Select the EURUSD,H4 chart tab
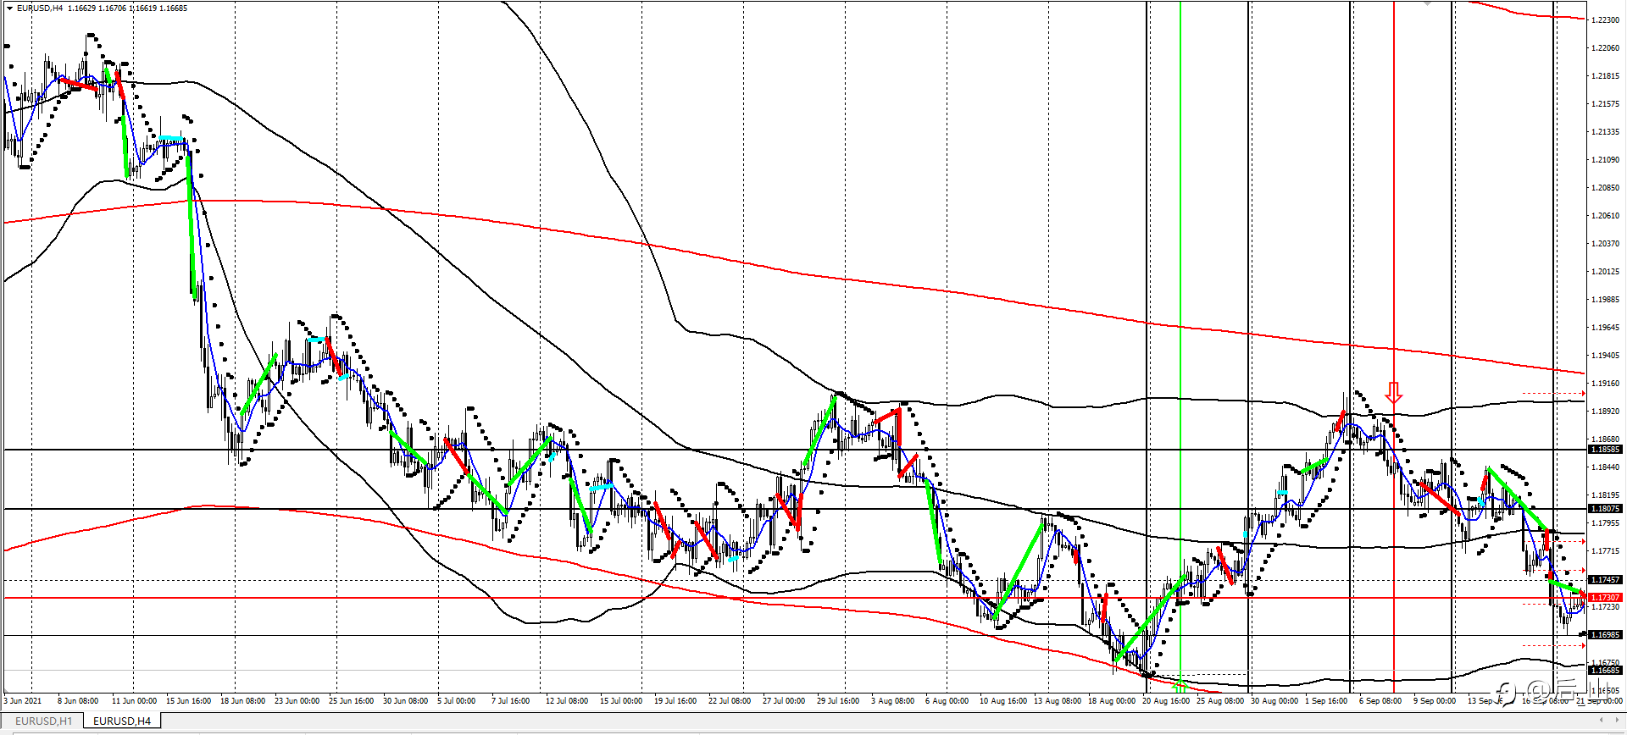The width and height of the screenshot is (1627, 735). 121,721
